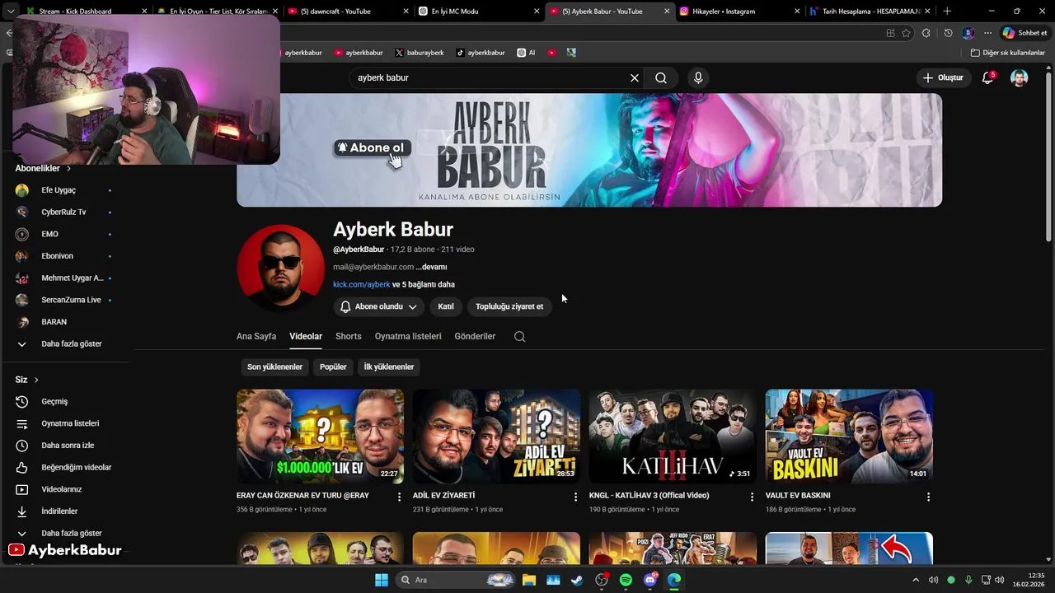
Task: Open the ADİL EV ZİYARETİ video thumbnail
Action: tap(496, 437)
